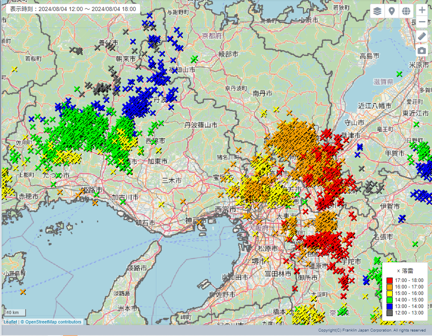Open the Leaflet attribution link

[x=10, y=322]
